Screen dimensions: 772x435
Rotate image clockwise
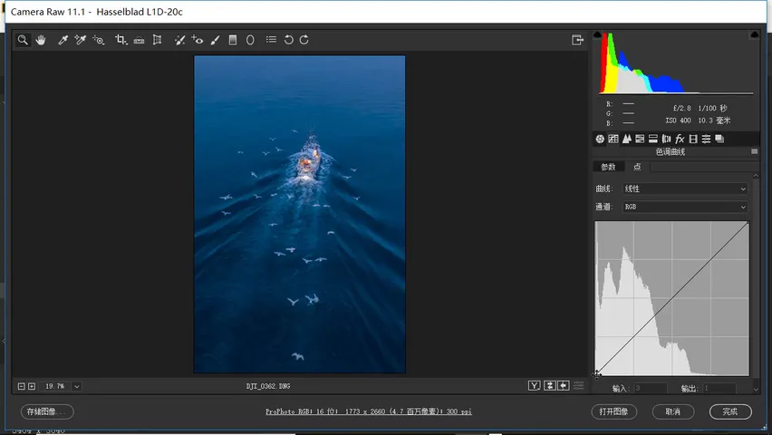coord(304,40)
